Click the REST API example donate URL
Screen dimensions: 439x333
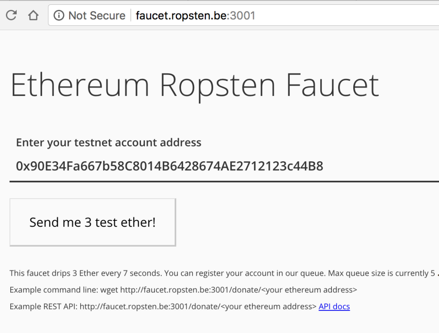click(x=198, y=306)
